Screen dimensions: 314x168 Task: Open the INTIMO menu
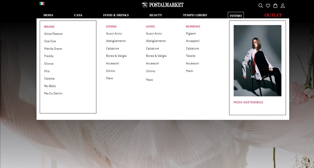pos(236,15)
